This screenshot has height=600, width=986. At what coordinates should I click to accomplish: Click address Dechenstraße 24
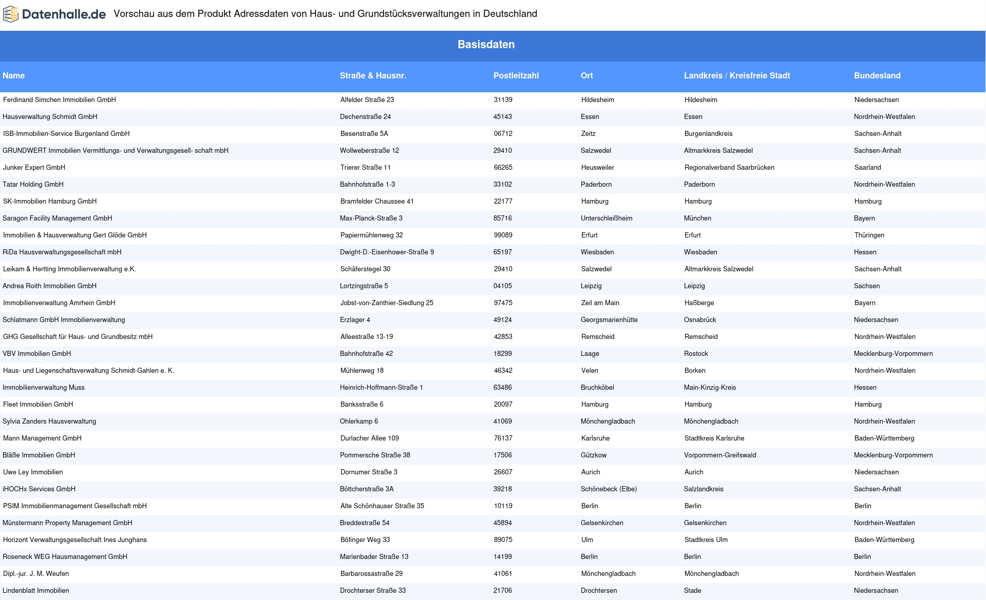[365, 117]
